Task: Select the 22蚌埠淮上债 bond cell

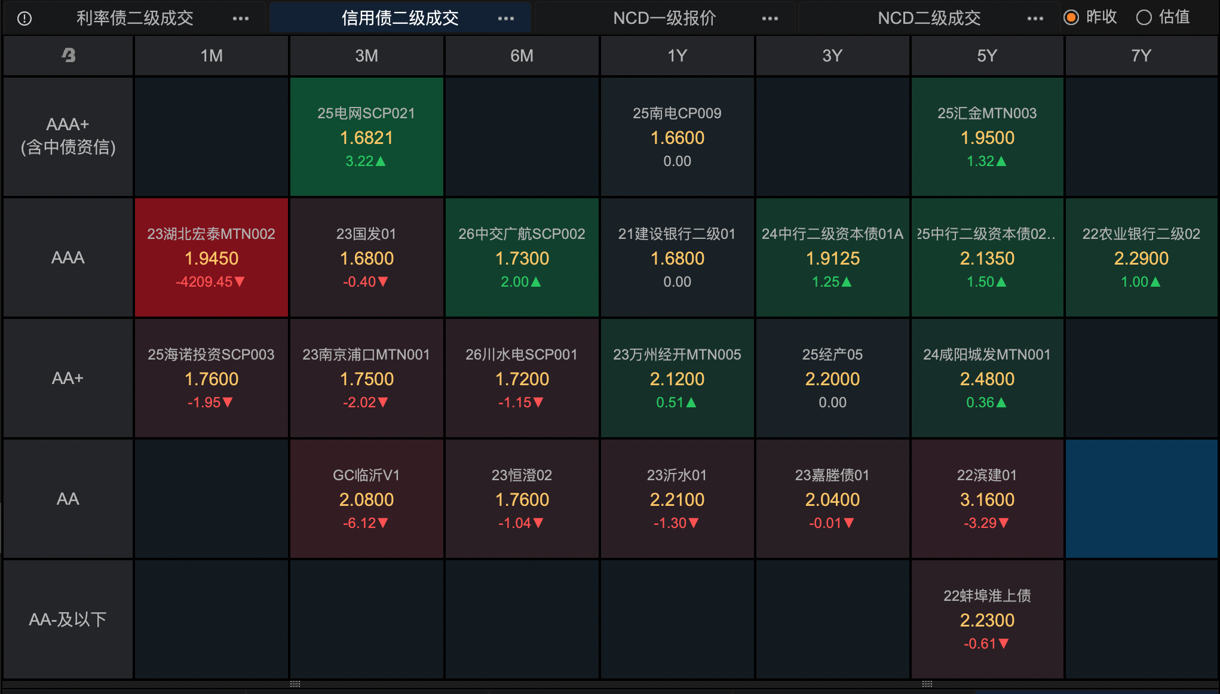Action: tap(987, 619)
